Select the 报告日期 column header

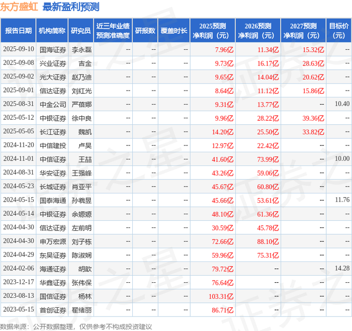click(18, 31)
